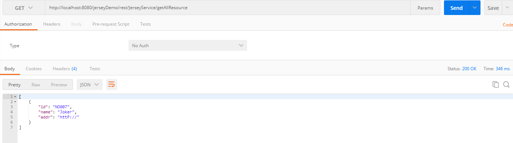This screenshot has height=143, width=513.
Task: Switch to Preview response view
Action: pyautogui.click(x=59, y=85)
